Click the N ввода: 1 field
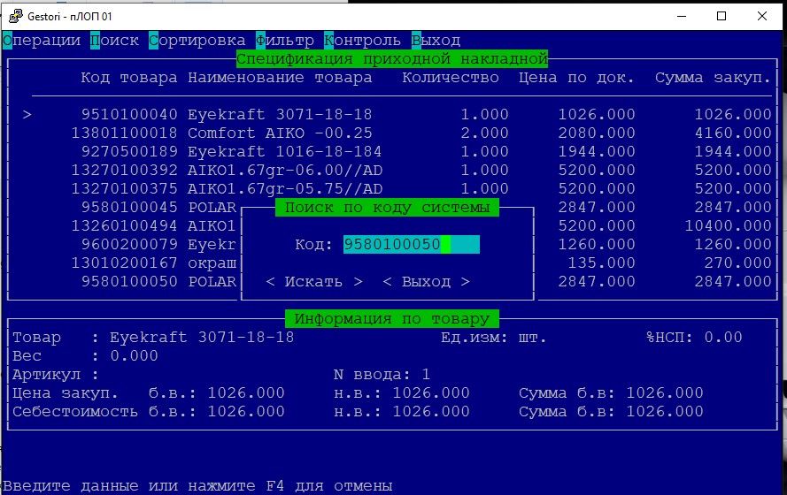 382,374
